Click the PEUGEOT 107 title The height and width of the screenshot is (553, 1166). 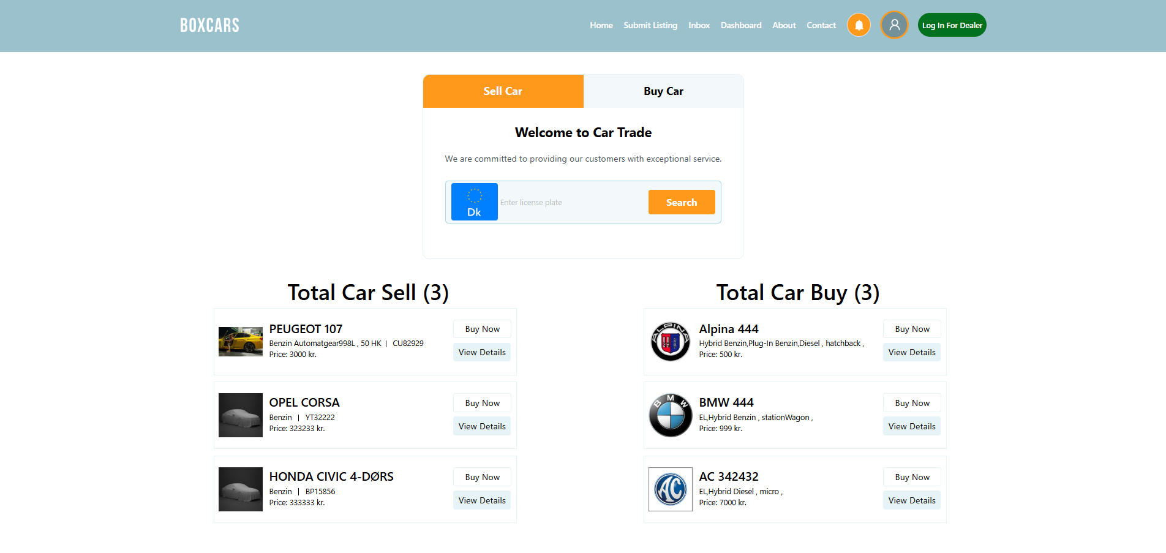pos(306,329)
